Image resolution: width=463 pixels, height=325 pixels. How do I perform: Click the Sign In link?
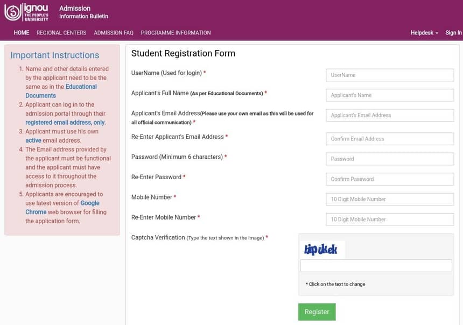[x=453, y=33]
